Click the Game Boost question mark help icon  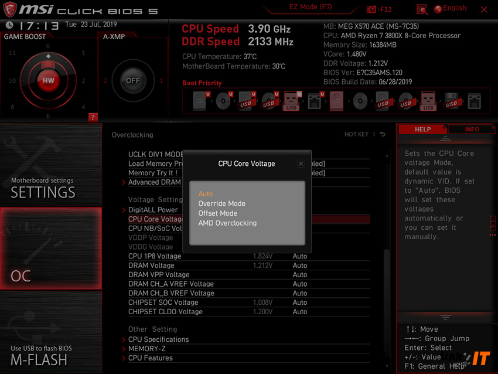[93, 117]
